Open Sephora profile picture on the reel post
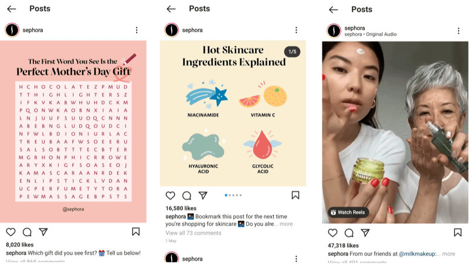This screenshot has height=264, width=469. click(x=334, y=31)
